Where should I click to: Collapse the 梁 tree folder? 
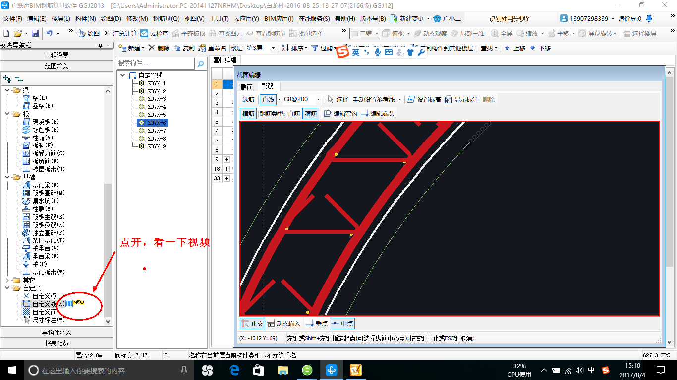coord(7,90)
